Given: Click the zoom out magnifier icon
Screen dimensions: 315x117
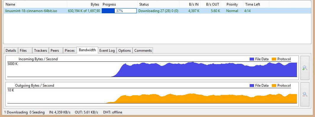Looking at the screenshot, I should [x=305, y=94].
